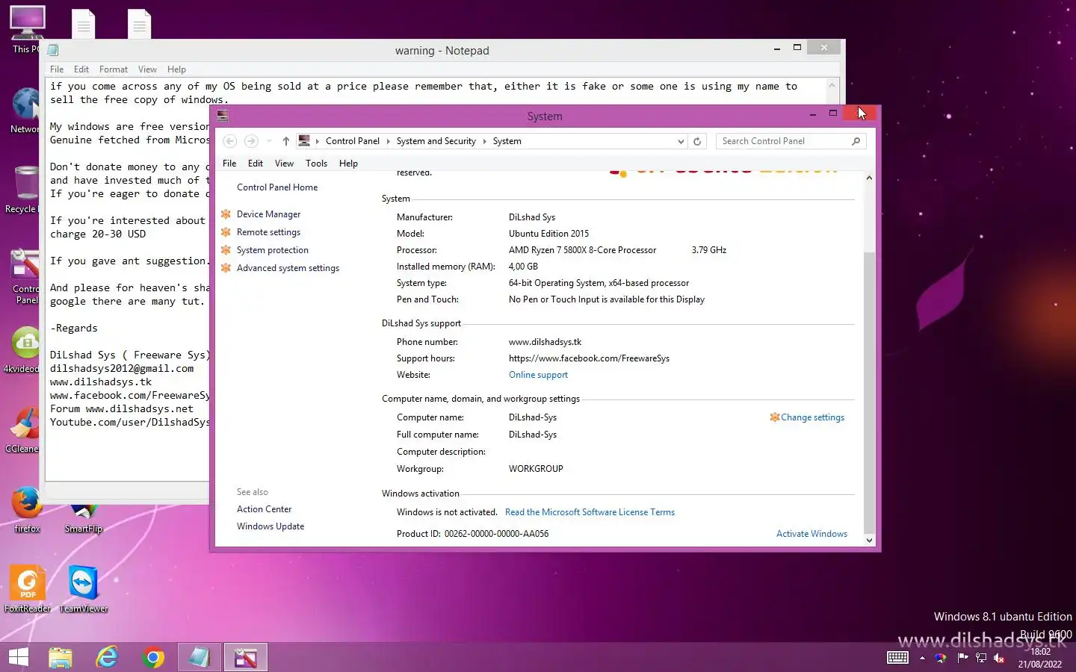Viewport: 1076px width, 672px height.
Task: Expand chevron after System and Security breadcrumb
Action: click(484, 141)
